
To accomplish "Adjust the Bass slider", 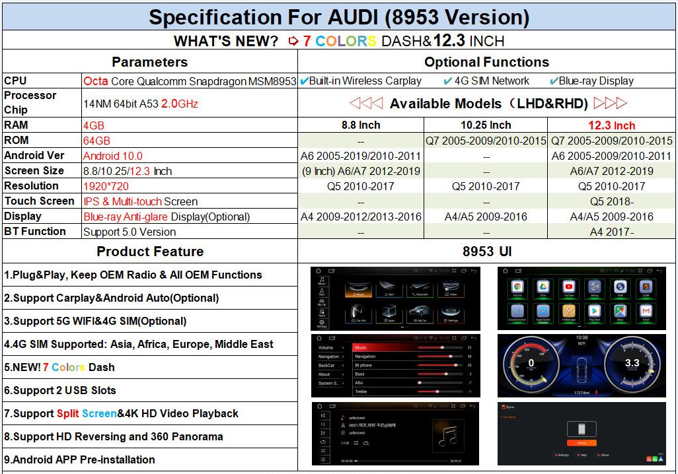I will click(x=441, y=374).
